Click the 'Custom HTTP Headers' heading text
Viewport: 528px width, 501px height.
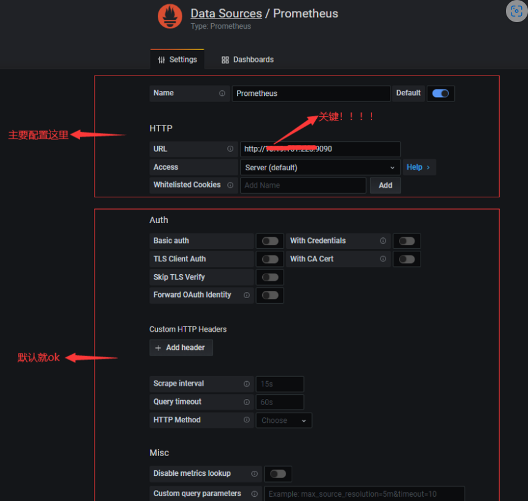(x=188, y=329)
